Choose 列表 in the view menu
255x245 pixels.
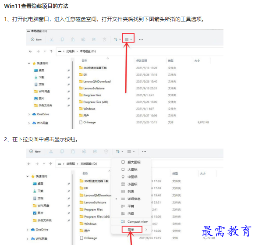click(x=131, y=192)
